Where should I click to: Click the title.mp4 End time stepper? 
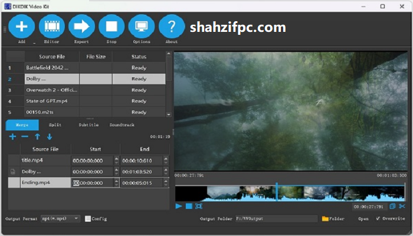click(x=166, y=160)
